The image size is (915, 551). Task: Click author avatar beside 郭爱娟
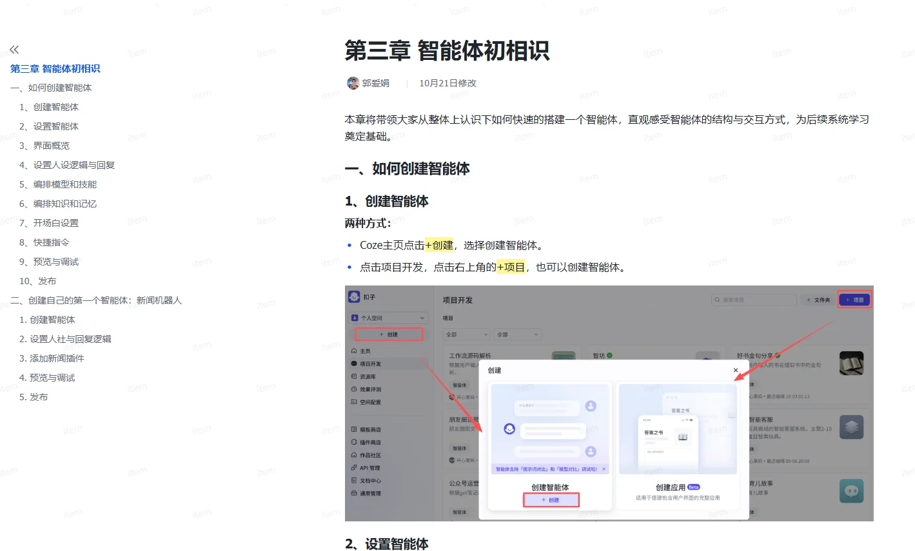coord(353,83)
